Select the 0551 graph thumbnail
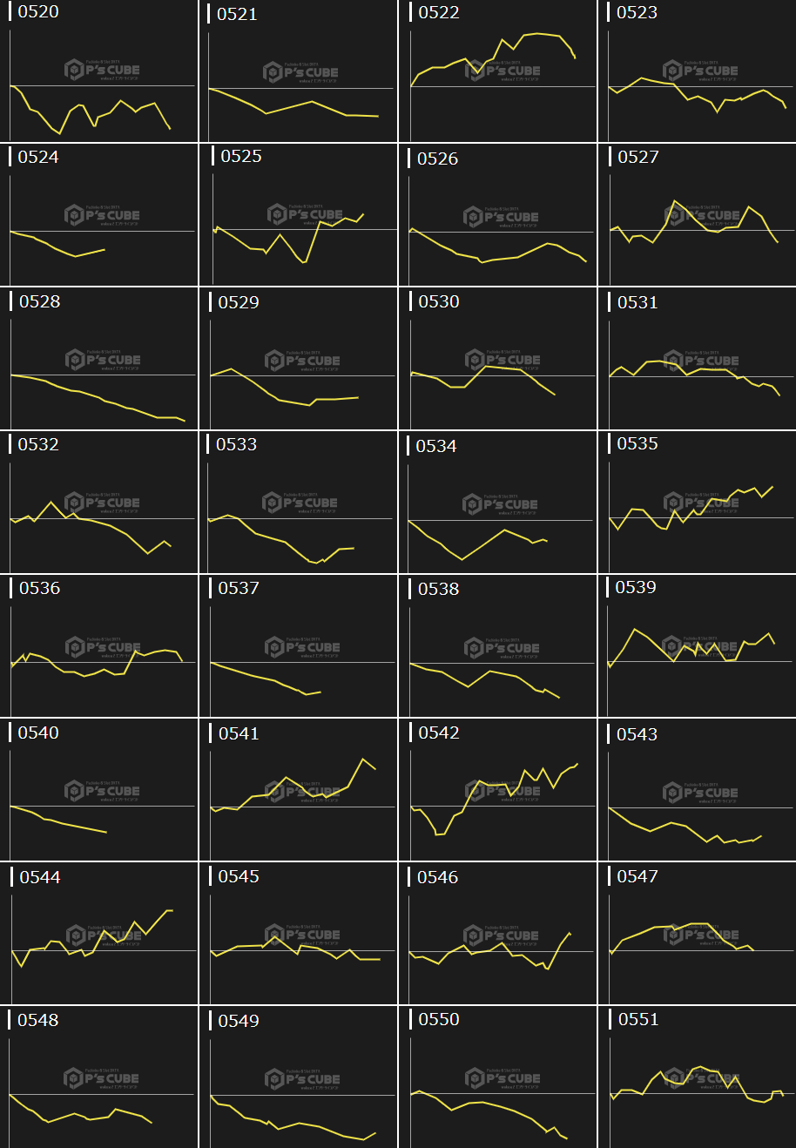The height and width of the screenshot is (1148, 796). pos(697,1077)
